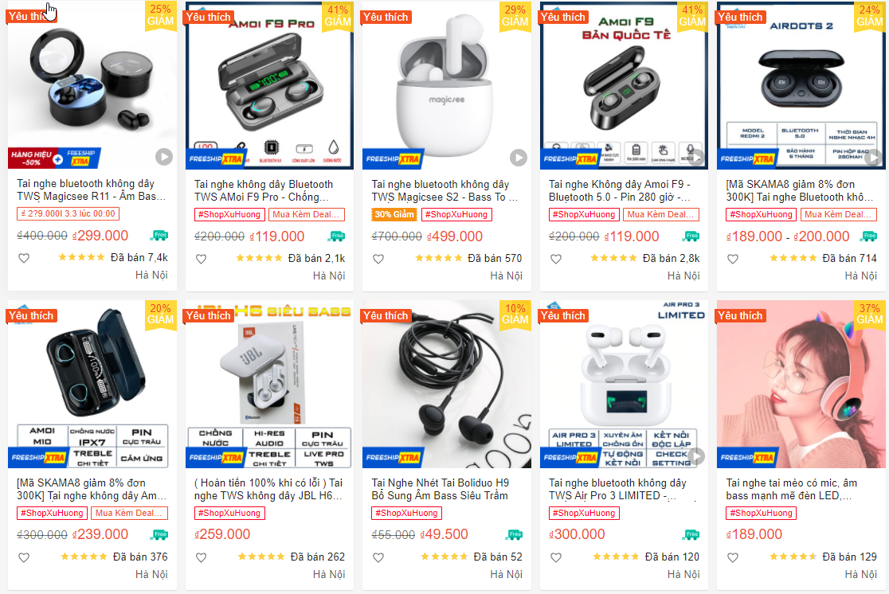Play the video on Magicsee R11 thumbnail
The width and height of the screenshot is (889, 594).
(164, 156)
